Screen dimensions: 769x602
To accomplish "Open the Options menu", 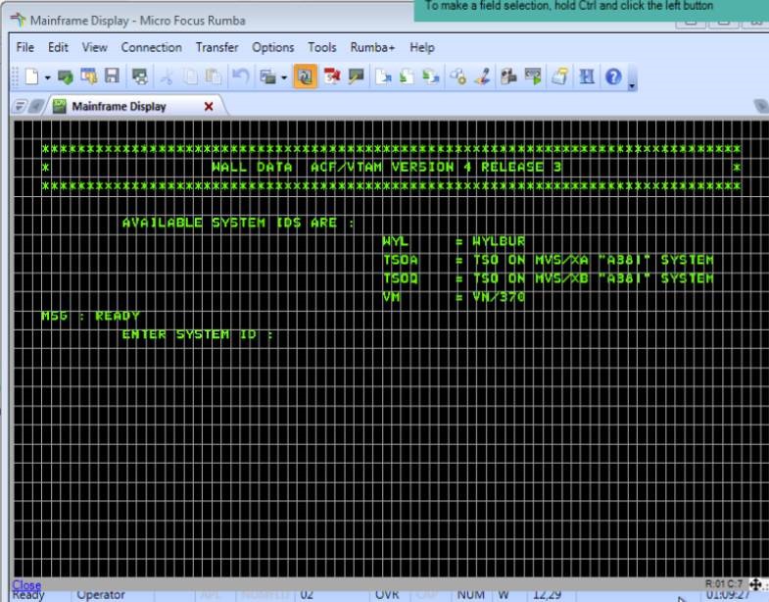I will pos(272,48).
